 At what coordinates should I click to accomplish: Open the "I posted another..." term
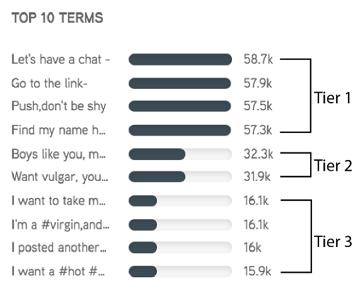[59, 248]
